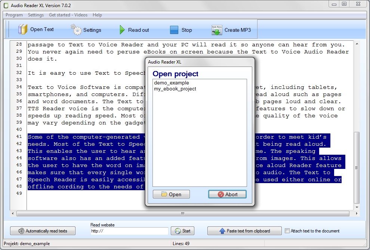Click the Settings gear icon in toolbar

point(76,30)
